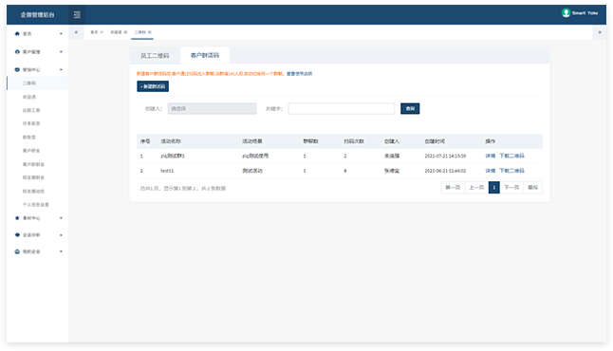Viewport: 613px width, 351px height.
Task: Click the 活动名称 column header
Action: tap(171, 141)
